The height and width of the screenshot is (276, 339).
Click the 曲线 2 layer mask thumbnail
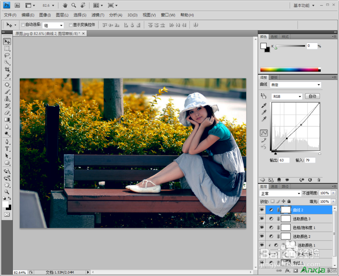(x=285, y=210)
